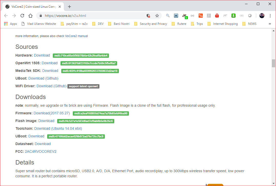The image size is (276, 186).
Task: Open the gray PDF extension icon
Action: 209,16
